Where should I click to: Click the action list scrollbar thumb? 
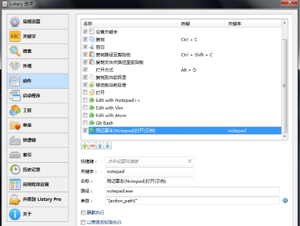tap(284, 86)
